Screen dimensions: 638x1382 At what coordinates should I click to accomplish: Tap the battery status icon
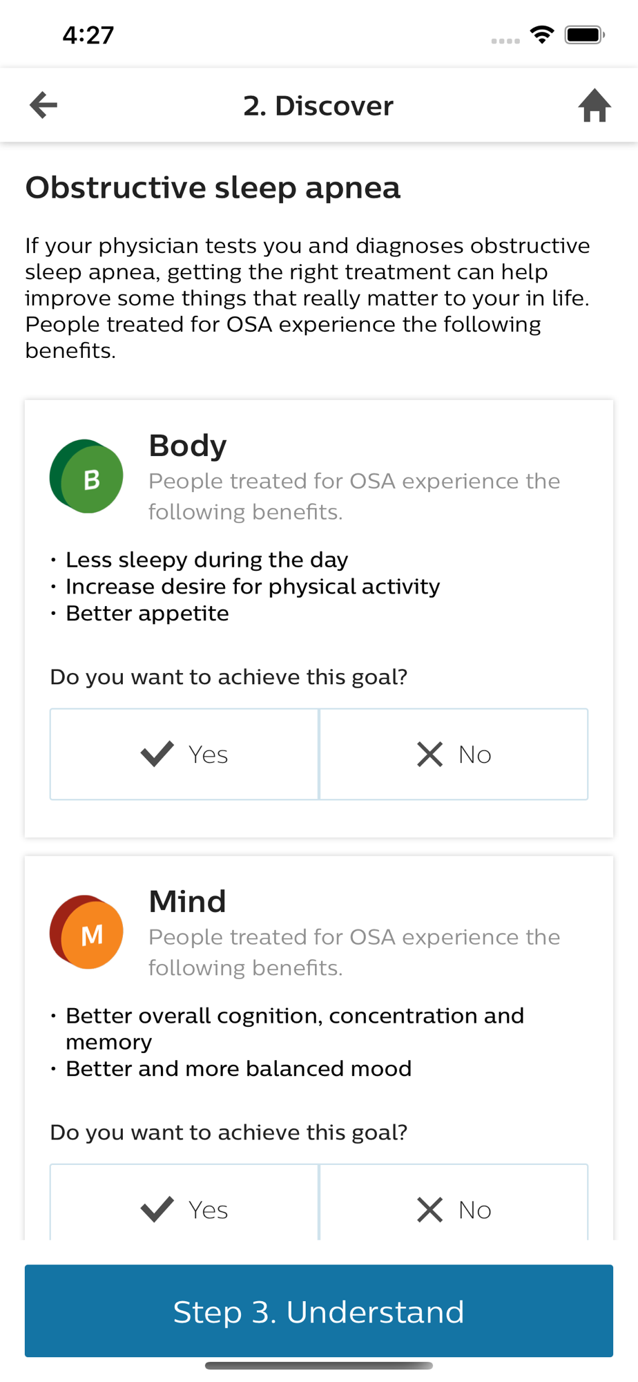(x=584, y=35)
